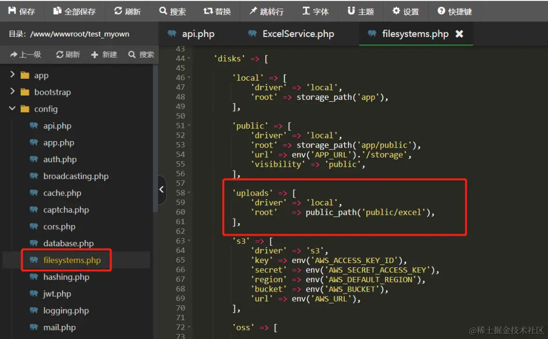
Task: Click 新建 to create new file
Action: point(104,54)
